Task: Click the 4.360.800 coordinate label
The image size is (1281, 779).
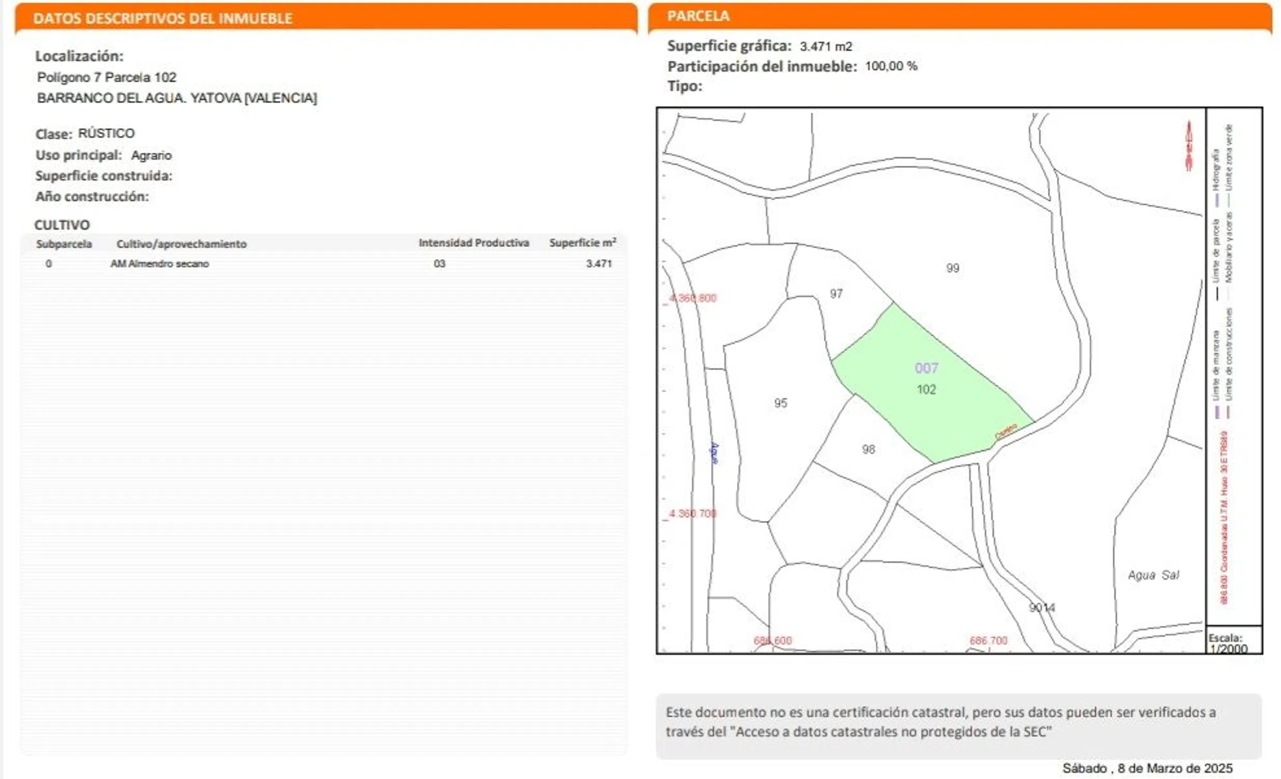Action: [x=693, y=298]
